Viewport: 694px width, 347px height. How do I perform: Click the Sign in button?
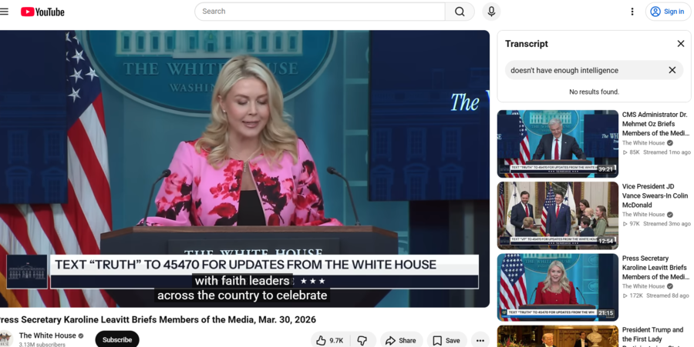[x=668, y=12]
